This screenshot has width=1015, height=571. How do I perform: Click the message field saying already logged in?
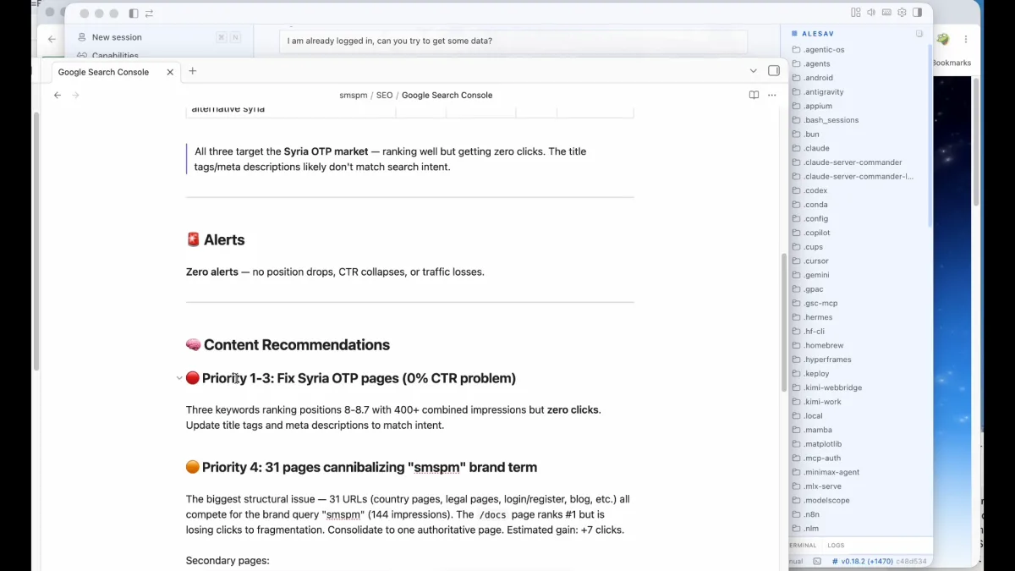tap(513, 41)
